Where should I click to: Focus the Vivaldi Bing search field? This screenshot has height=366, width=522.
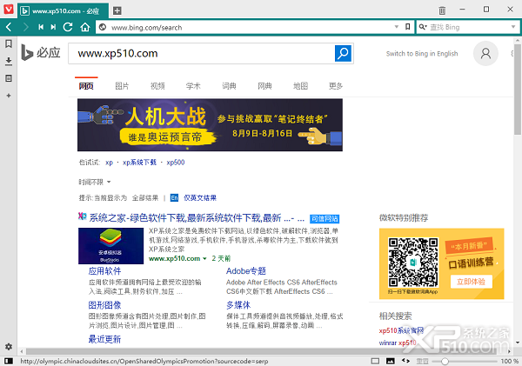[469, 27]
